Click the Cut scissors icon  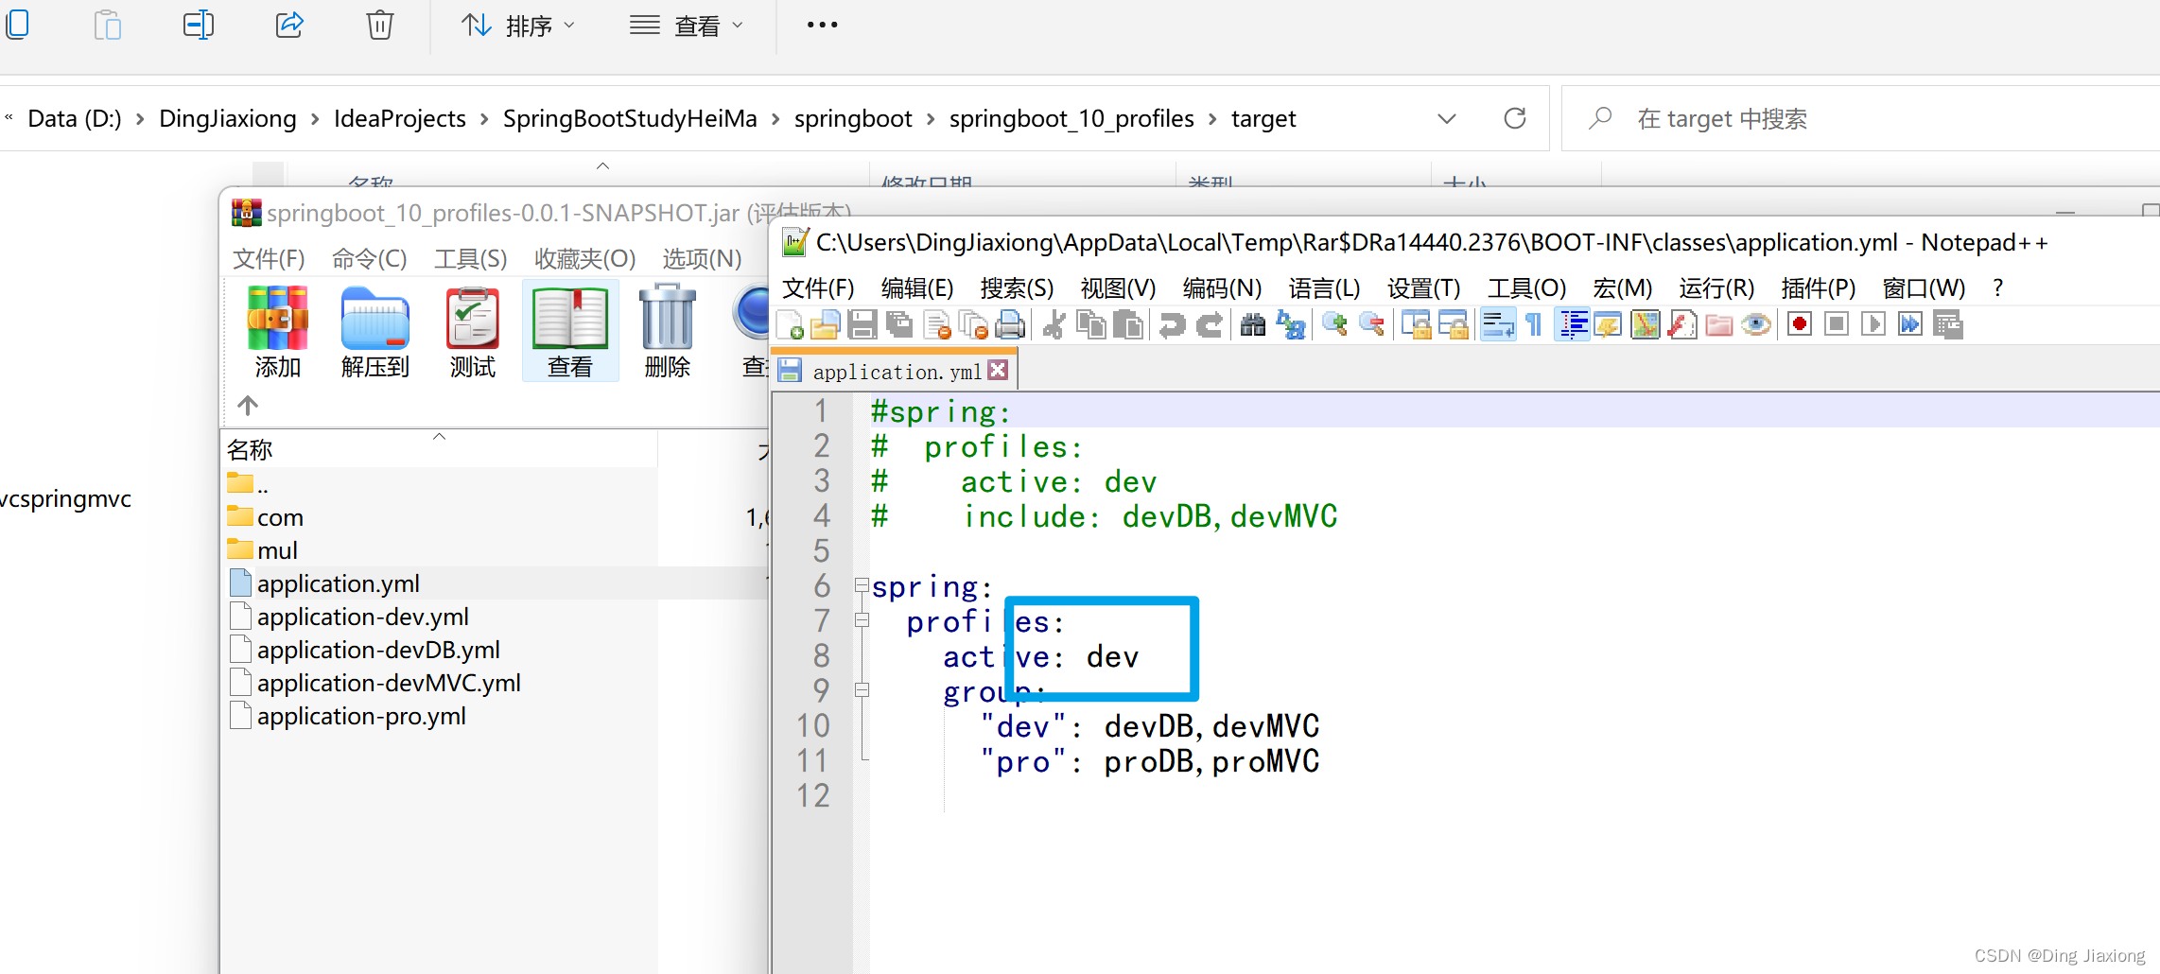coord(1054,325)
